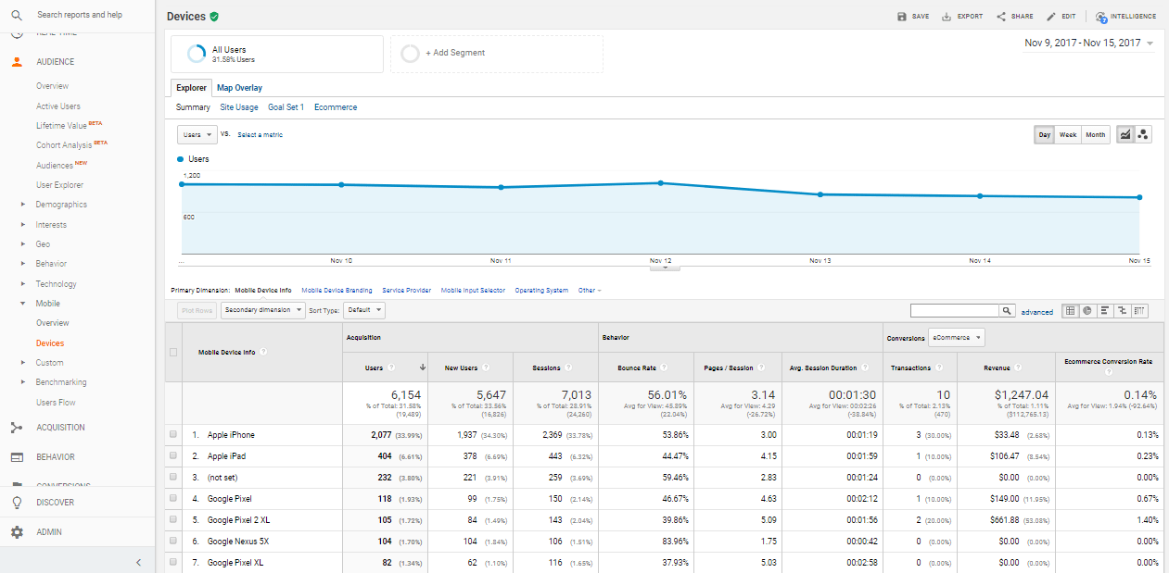
Task: Open the Site Usage sub-tab
Action: (239, 107)
